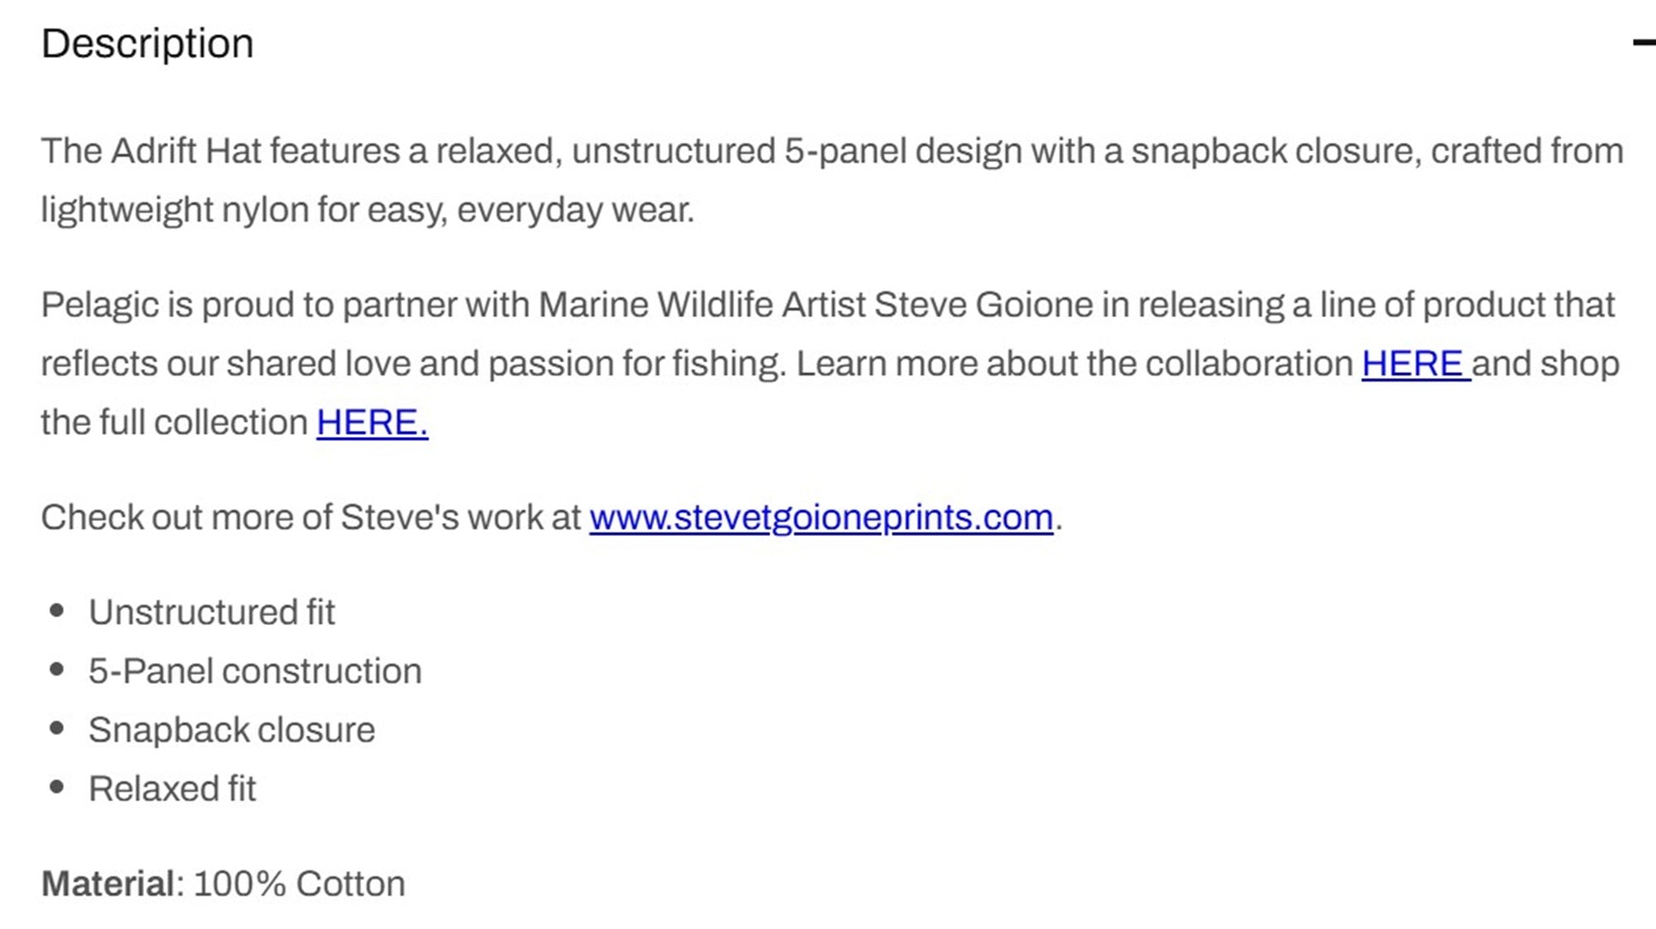
Task: Click the 'Relaxed fit' bullet item
Action: click(x=172, y=789)
